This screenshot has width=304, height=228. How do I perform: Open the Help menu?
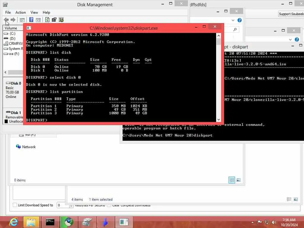(46, 12)
